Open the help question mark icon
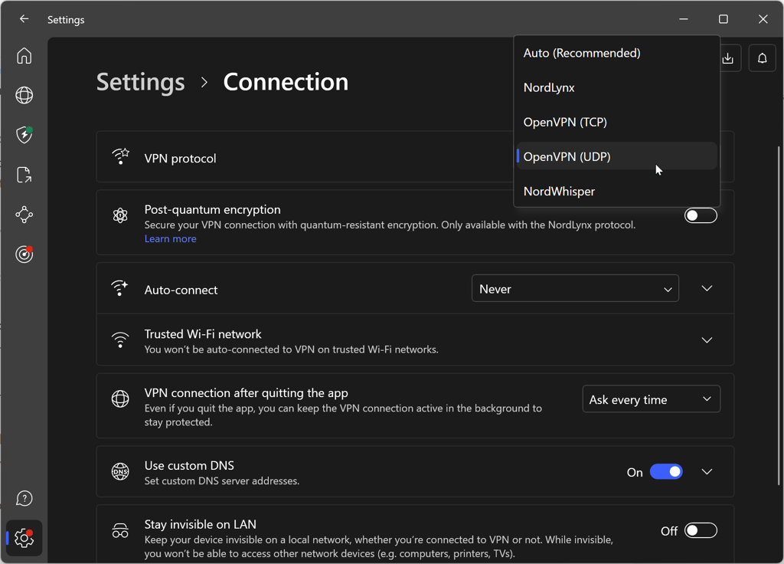 coord(24,498)
